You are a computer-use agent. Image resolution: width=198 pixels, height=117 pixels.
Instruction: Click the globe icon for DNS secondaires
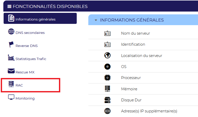(x=11, y=31)
